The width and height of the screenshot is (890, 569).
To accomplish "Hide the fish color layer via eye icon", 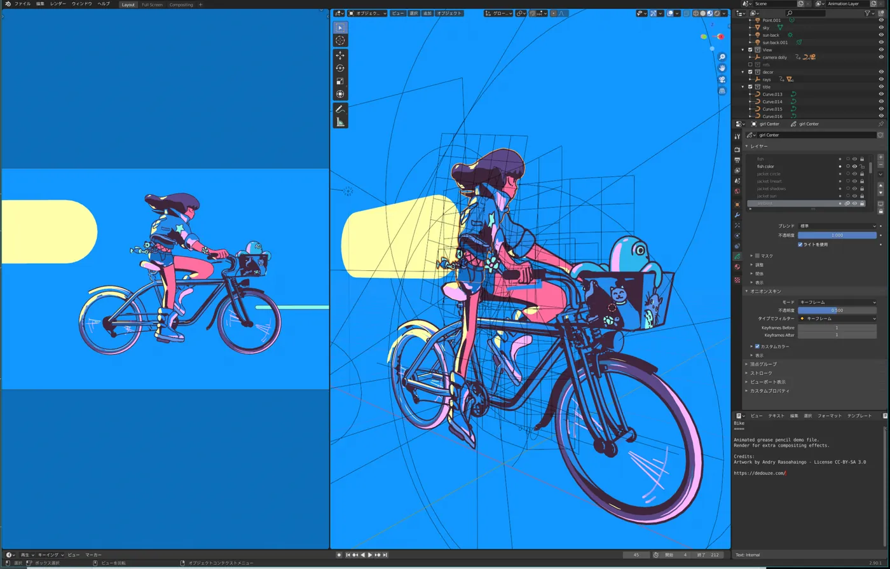I will pos(855,167).
